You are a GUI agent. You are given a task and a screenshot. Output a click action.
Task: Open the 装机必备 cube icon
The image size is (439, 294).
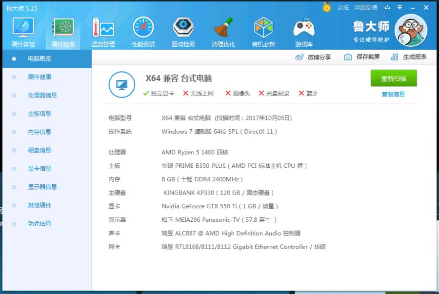coord(263,32)
